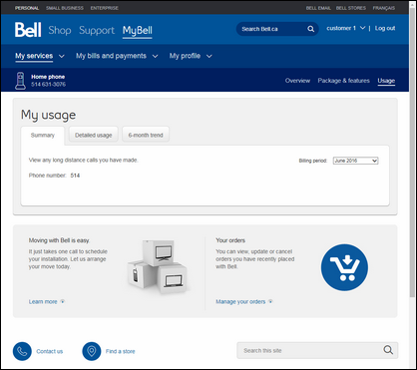Click the Moving with Bell is easy heading

pos(59,240)
